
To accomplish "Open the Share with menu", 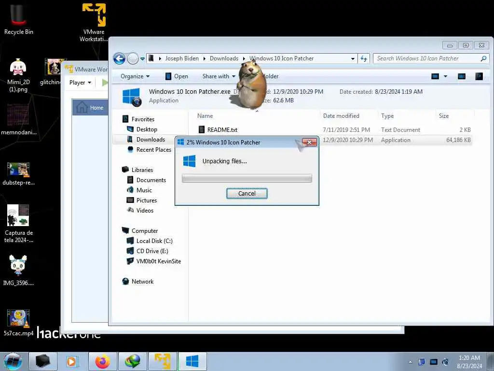I will (219, 76).
